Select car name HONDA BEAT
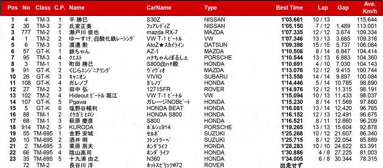The image size is (383, 168). (165, 108)
